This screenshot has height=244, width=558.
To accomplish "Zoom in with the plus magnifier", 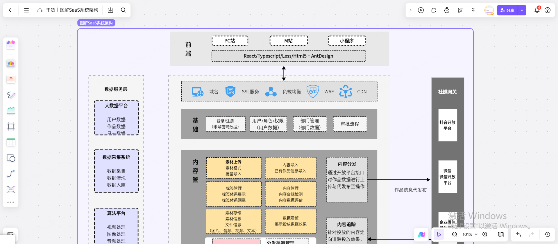I will coord(485,234).
